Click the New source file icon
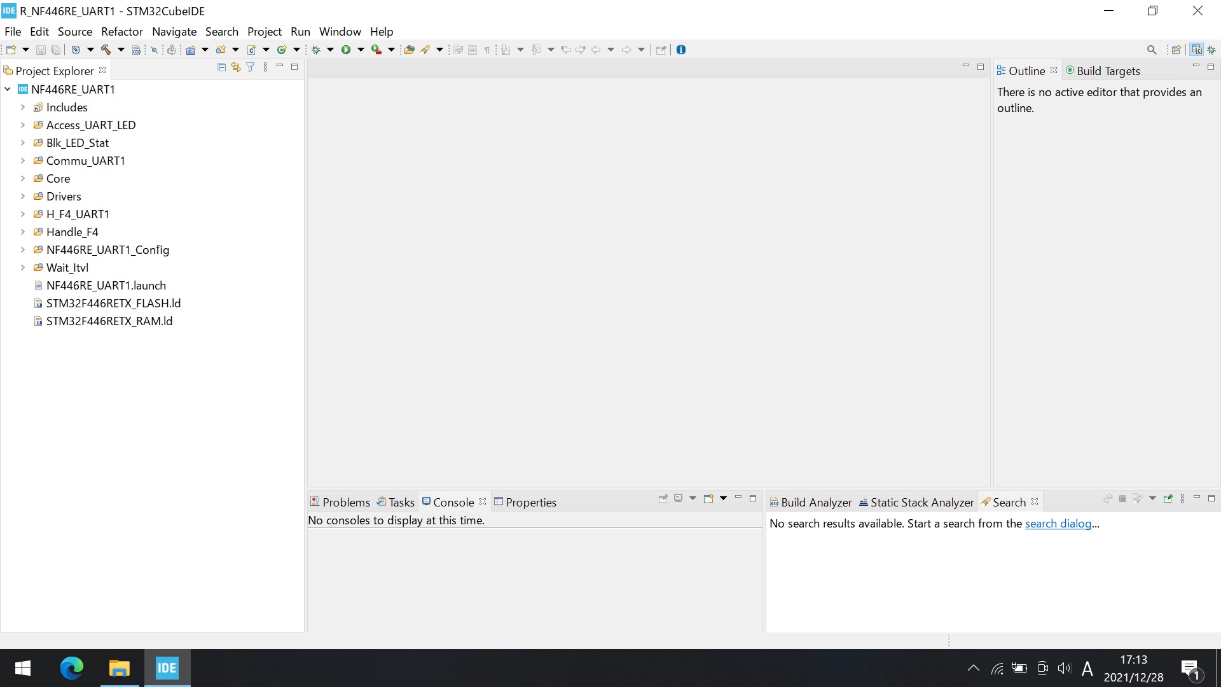 click(x=251, y=50)
